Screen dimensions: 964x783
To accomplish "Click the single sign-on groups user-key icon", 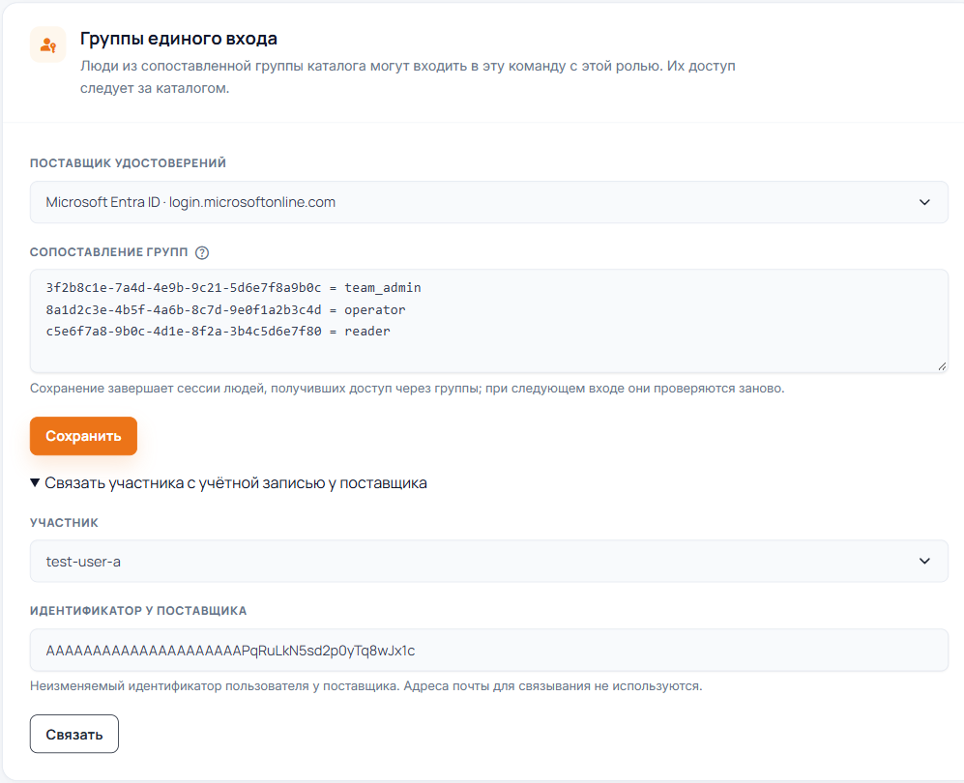I will (48, 44).
